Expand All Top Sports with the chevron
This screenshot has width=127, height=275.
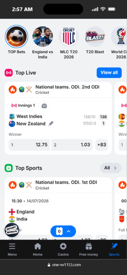111,168
